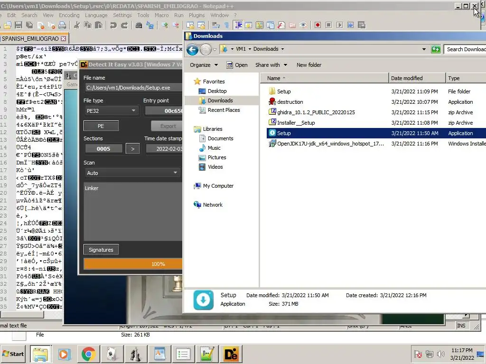Click the Copy icon in Notepad++ toolbar
The image size is (486, 364).
[88, 25]
